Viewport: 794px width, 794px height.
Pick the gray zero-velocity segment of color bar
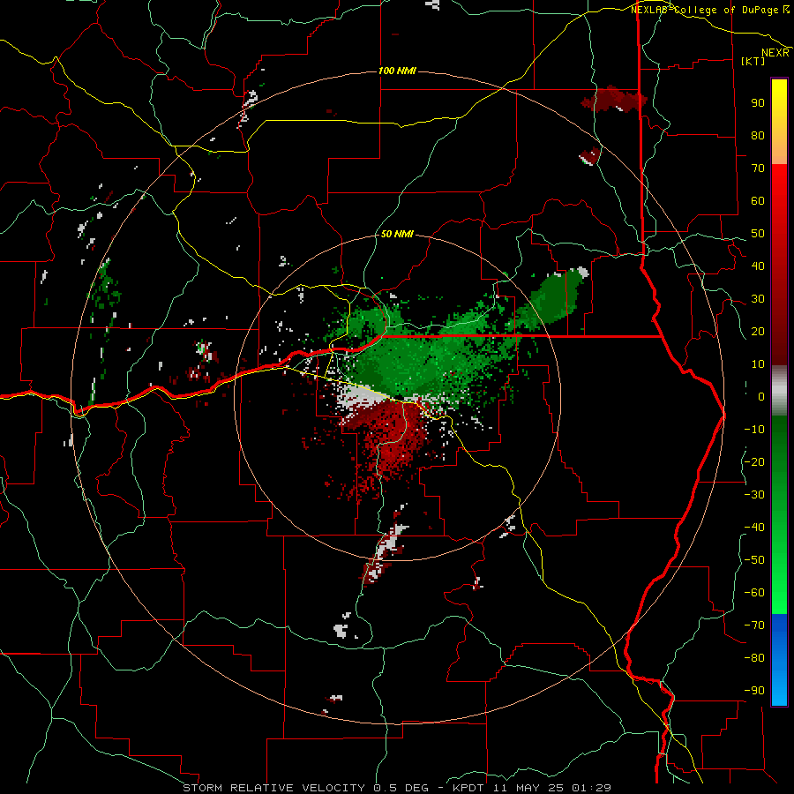pos(779,391)
